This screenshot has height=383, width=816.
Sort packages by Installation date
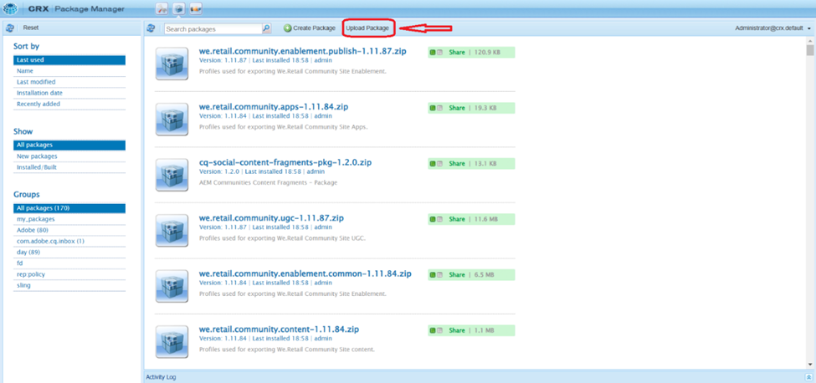pyautogui.click(x=69, y=93)
